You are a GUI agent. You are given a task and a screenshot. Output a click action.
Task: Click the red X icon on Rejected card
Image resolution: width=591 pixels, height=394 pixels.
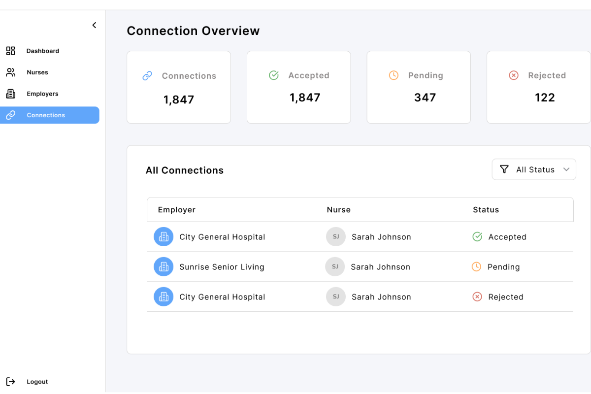coord(514,75)
